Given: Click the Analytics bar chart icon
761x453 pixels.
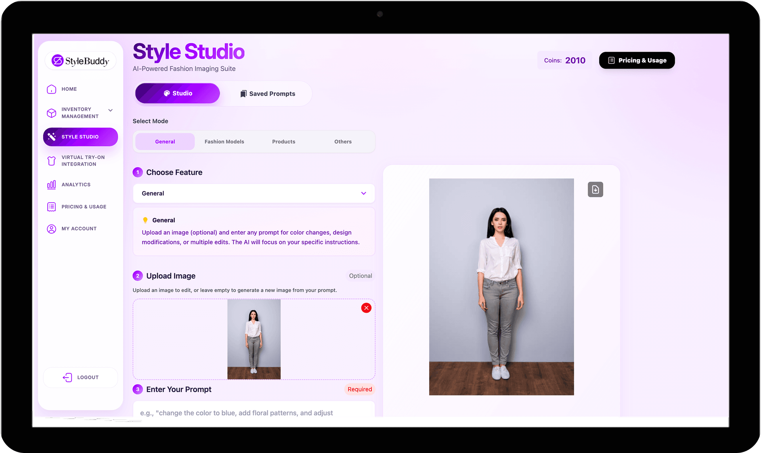Looking at the screenshot, I should click(52, 185).
